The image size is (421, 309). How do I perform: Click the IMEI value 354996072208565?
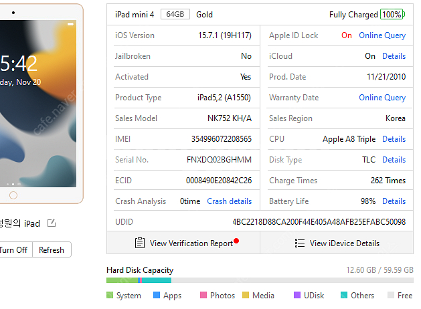(222, 139)
